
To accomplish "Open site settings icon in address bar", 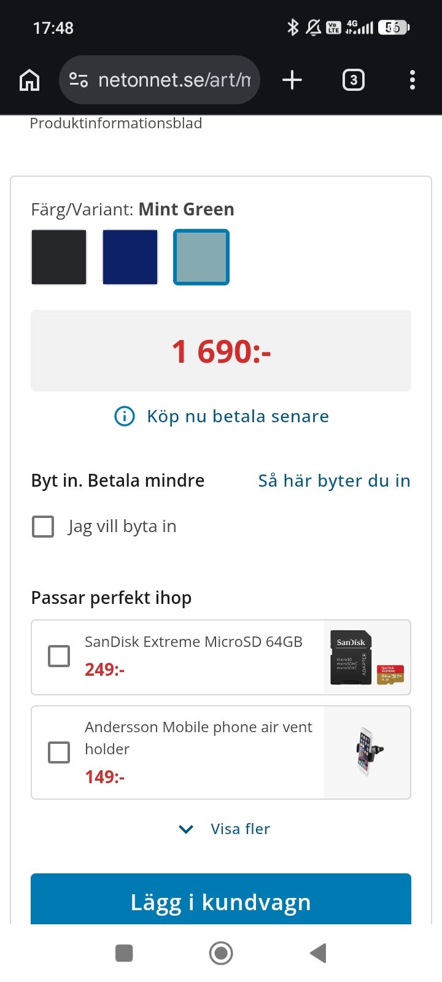I will 79,80.
